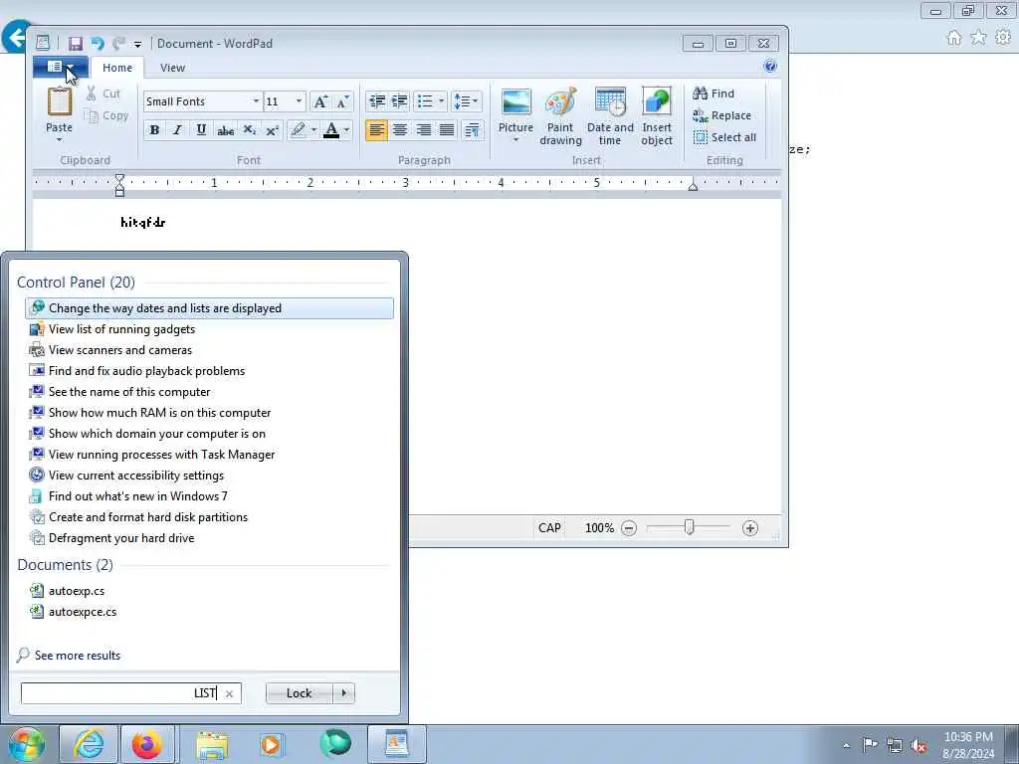Click the Paste clipboard icon

pos(59,102)
